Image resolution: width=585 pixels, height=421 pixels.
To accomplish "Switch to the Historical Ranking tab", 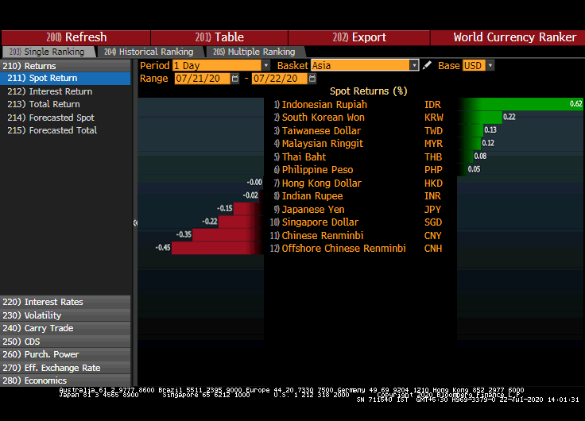I will click(x=149, y=52).
